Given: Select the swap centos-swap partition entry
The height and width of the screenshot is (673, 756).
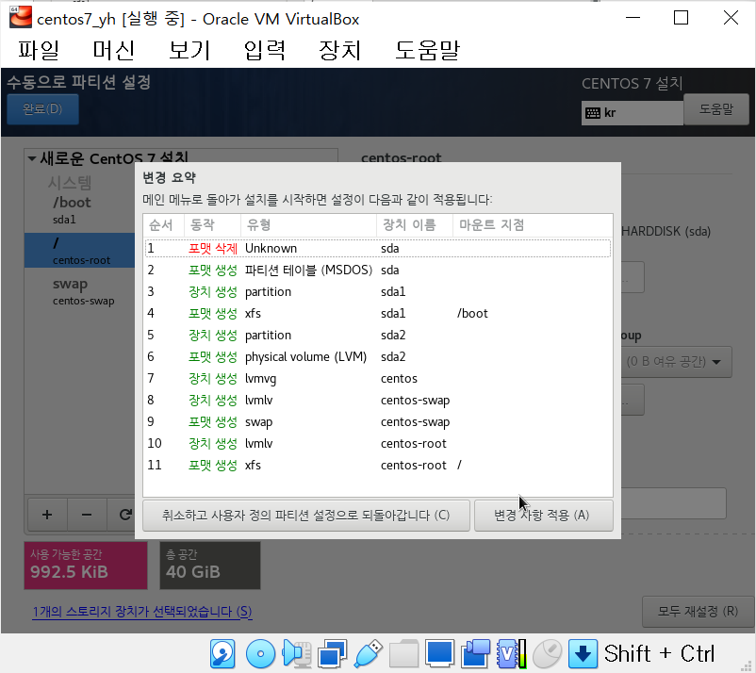Looking at the screenshot, I should tap(79, 291).
